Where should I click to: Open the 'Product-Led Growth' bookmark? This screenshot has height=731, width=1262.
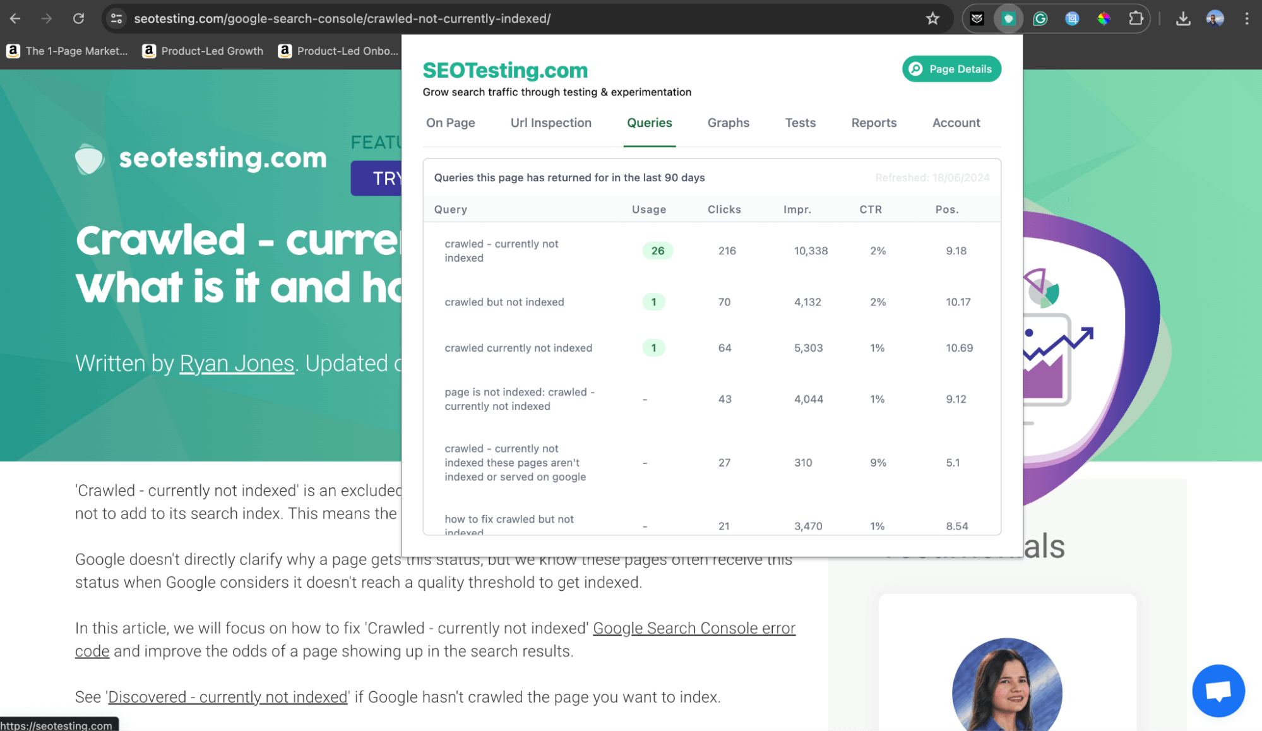coord(203,51)
